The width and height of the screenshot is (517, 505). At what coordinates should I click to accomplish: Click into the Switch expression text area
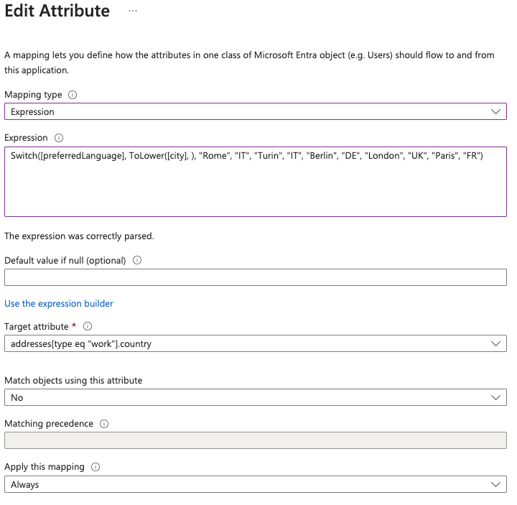click(x=256, y=182)
